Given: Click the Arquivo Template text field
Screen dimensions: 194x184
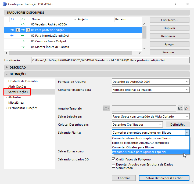Looking at the screenshot, I should [144, 108].
